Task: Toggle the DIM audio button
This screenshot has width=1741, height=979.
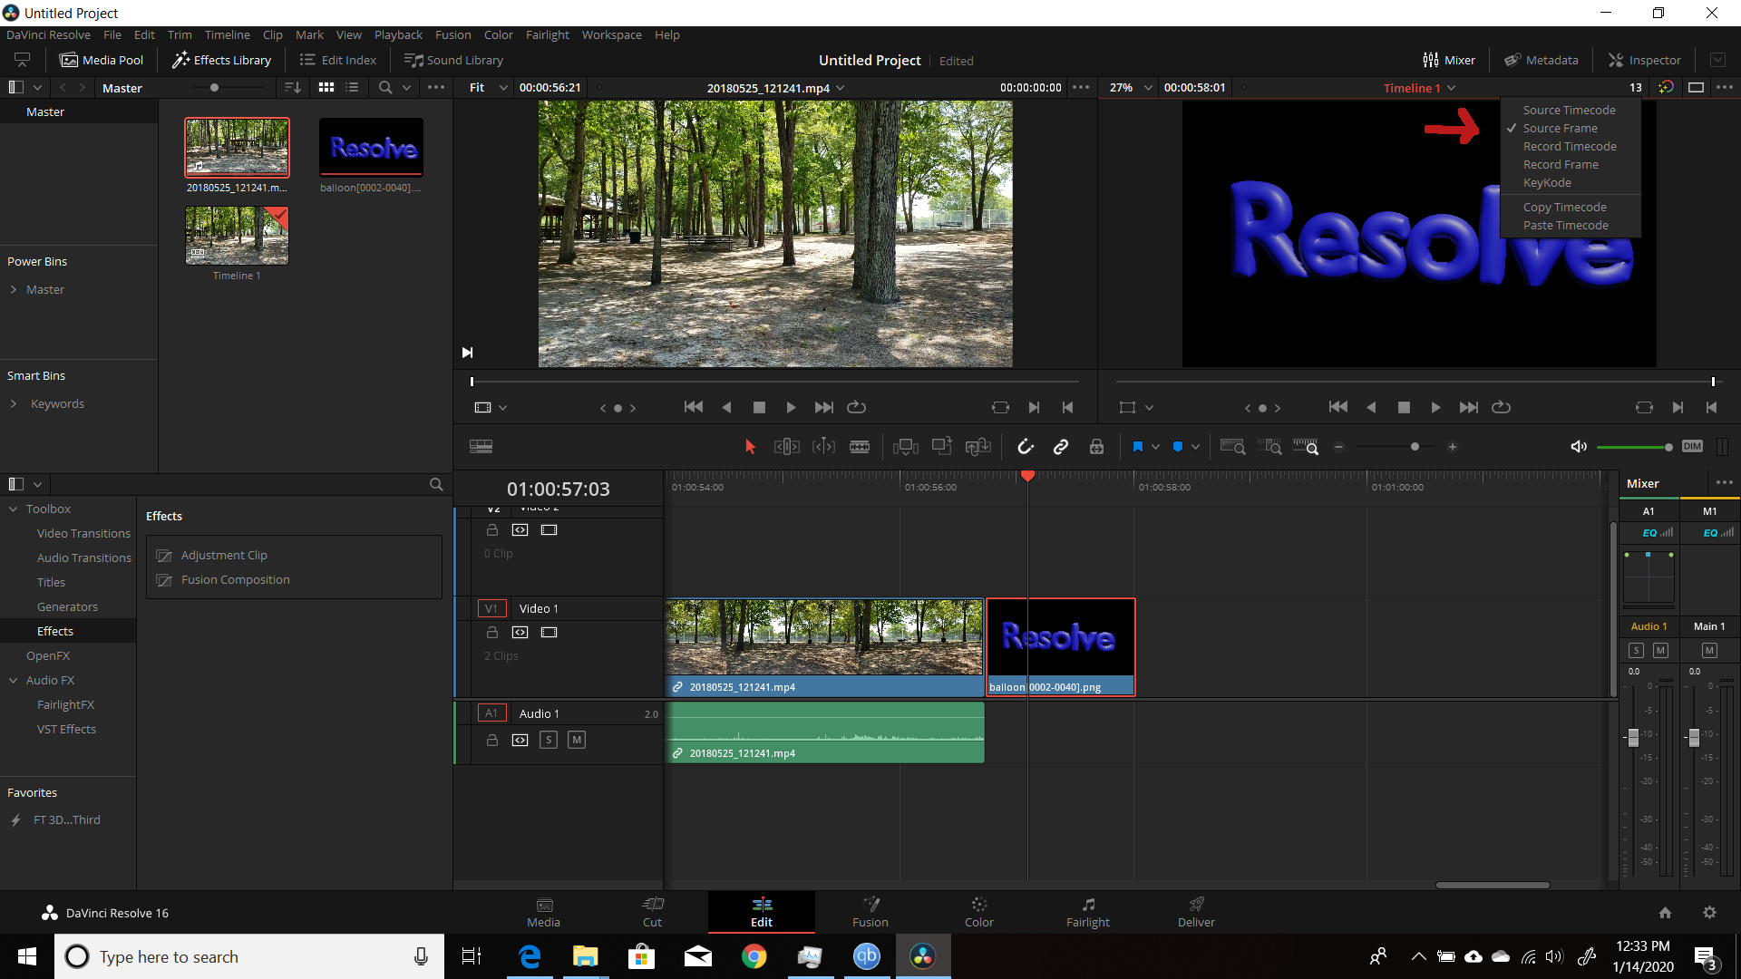Action: [x=1692, y=446]
